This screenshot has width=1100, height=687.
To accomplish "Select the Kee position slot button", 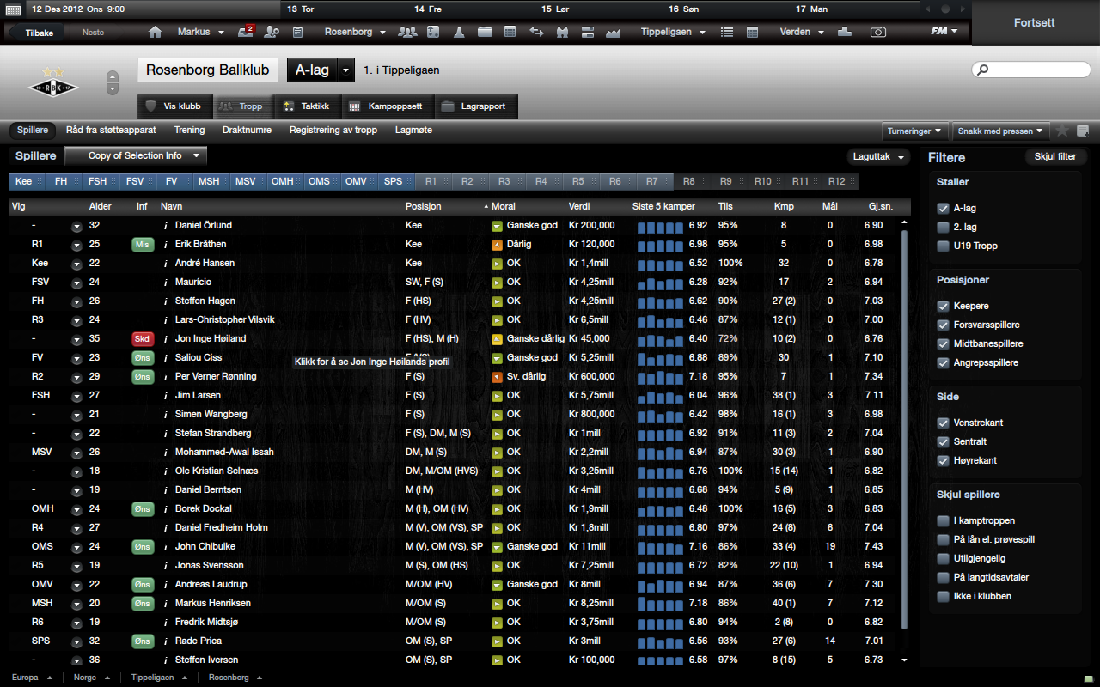I will (27, 181).
